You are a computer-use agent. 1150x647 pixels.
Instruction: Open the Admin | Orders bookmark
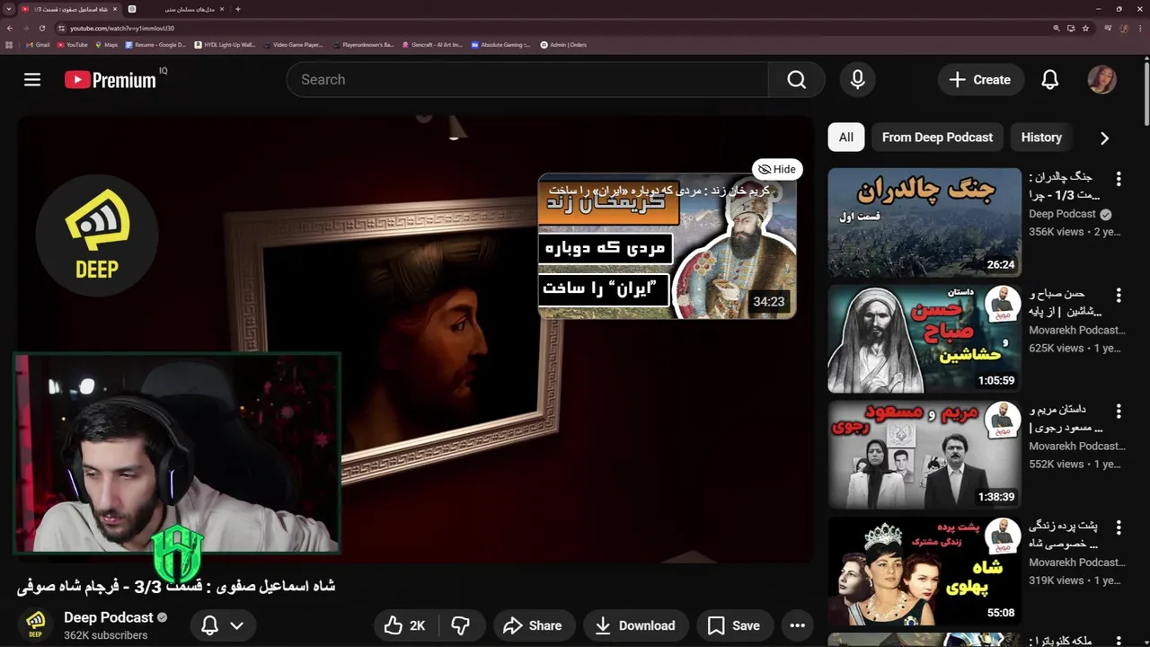click(563, 44)
